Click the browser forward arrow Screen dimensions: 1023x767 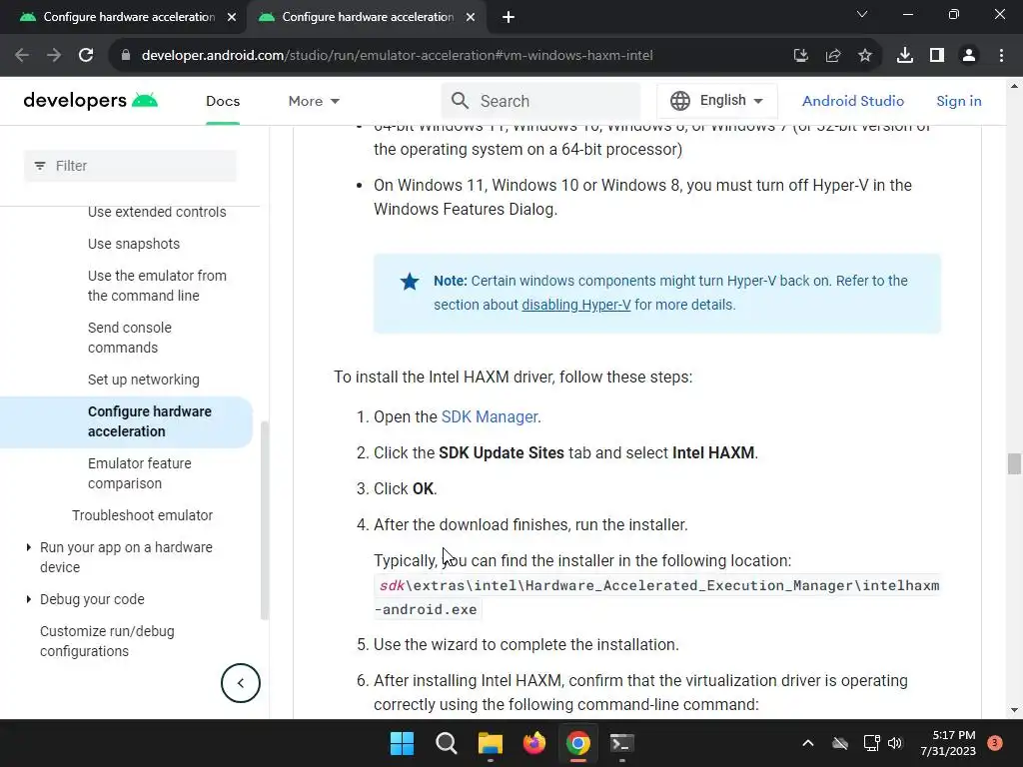click(54, 56)
